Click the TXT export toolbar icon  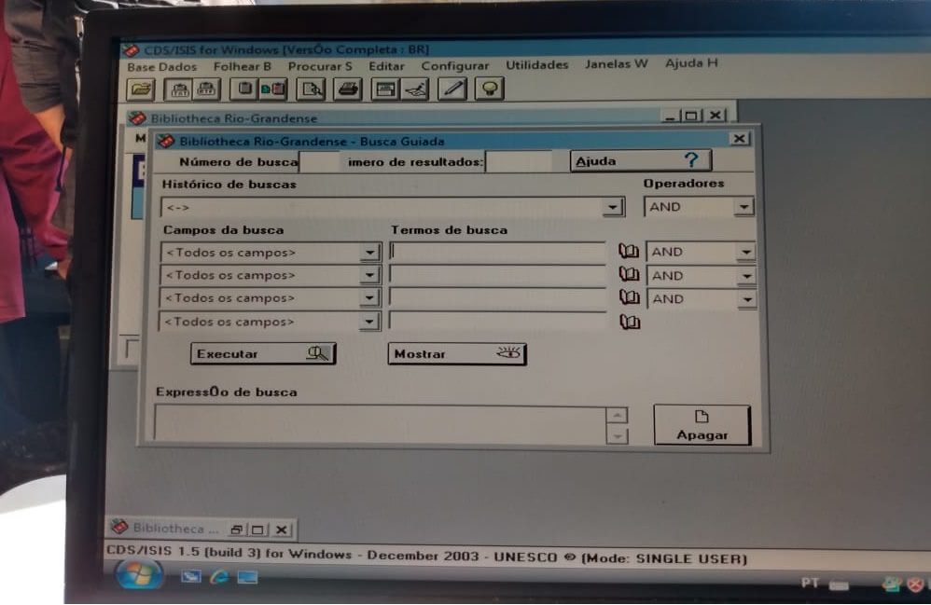180,89
